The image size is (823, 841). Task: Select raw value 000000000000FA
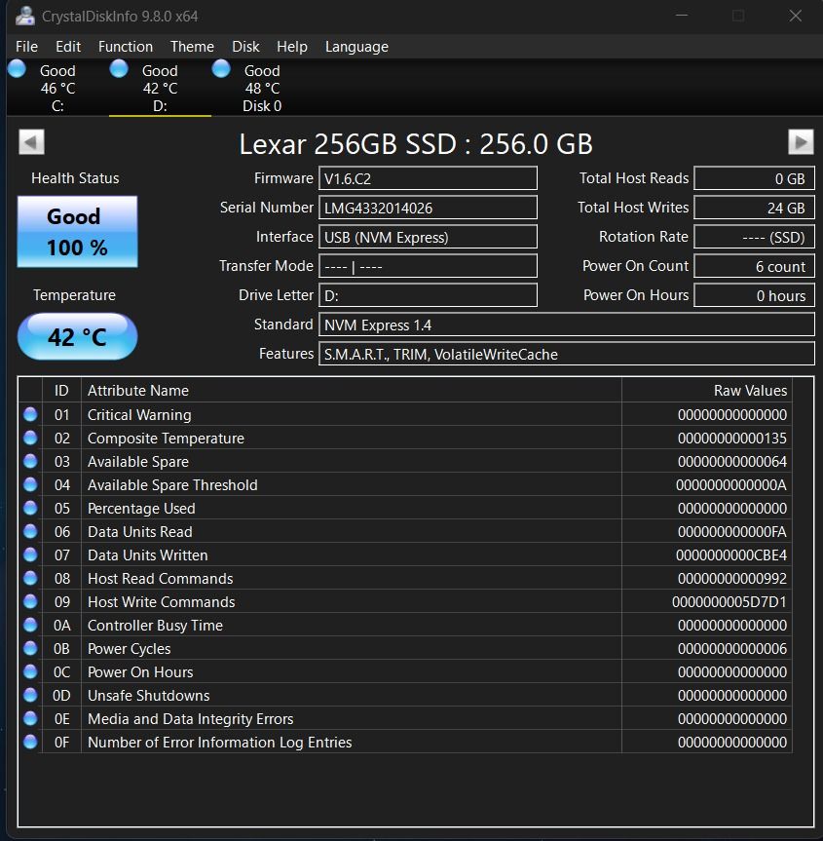(x=732, y=531)
